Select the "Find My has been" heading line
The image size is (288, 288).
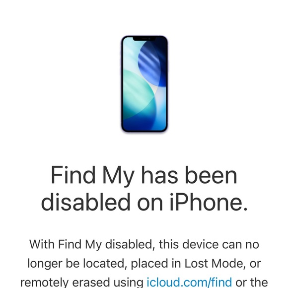tap(144, 175)
